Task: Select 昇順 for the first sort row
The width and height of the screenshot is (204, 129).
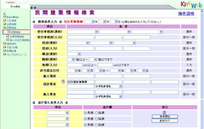Action: (x=85, y=113)
